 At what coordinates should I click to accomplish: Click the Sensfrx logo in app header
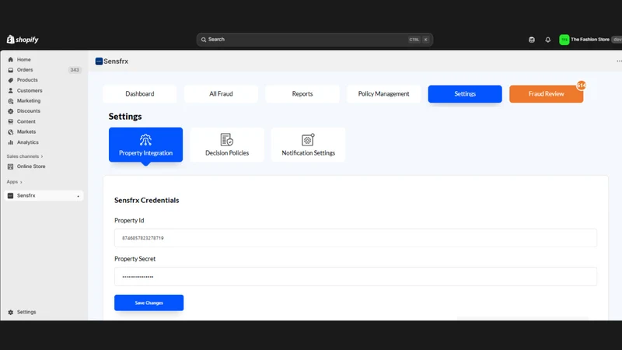click(x=100, y=61)
